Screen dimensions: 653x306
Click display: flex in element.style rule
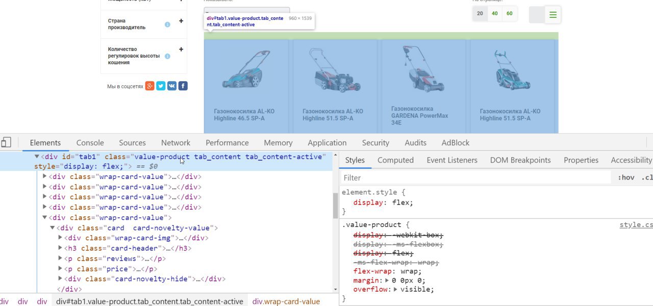383,202
